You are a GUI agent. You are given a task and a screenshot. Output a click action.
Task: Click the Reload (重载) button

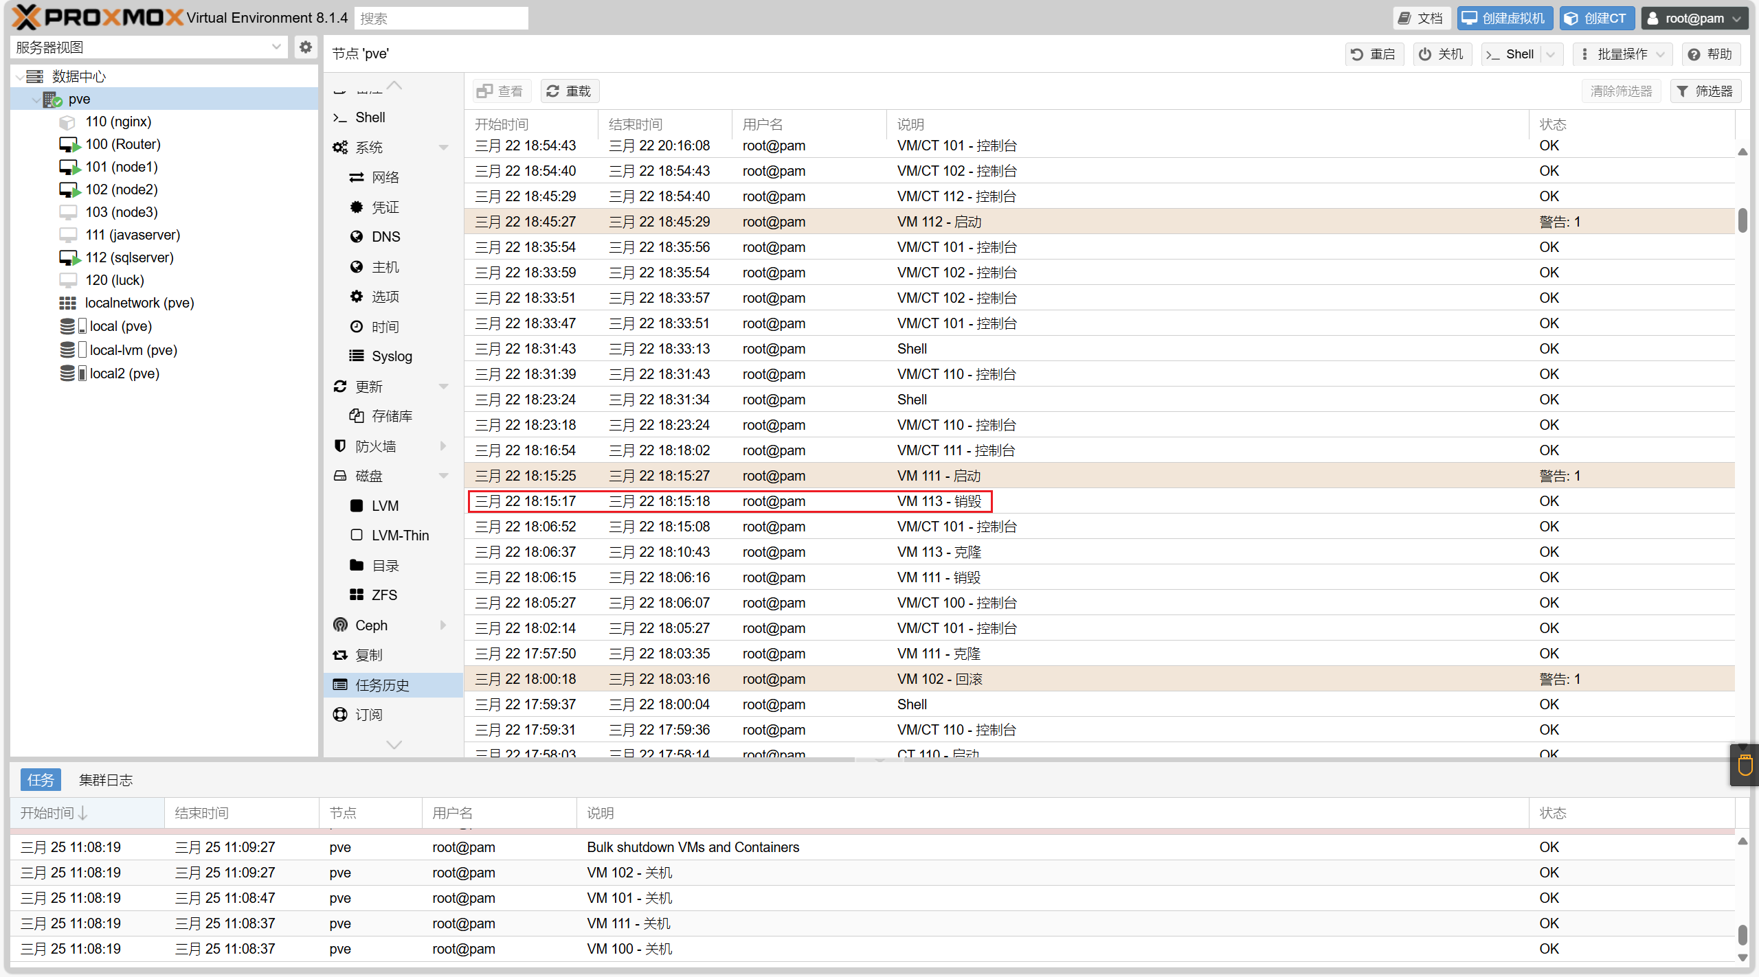point(570,91)
